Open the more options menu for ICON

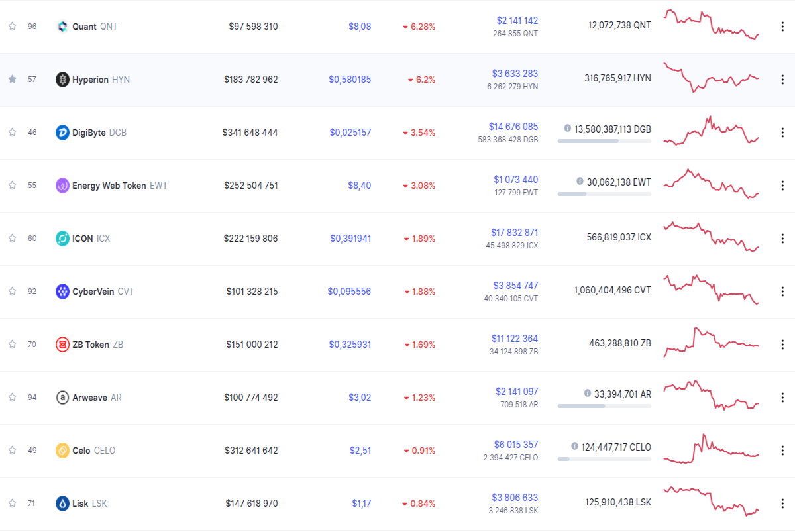pos(782,239)
